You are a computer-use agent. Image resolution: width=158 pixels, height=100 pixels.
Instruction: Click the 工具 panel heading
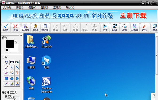[5, 57]
